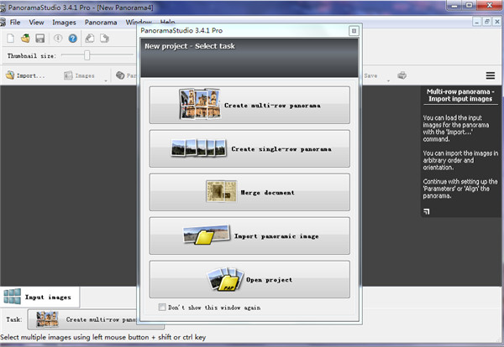Image resolution: width=504 pixels, height=347 pixels.
Task: Click the Import... button in workflow bar
Action: pyautogui.click(x=25, y=75)
